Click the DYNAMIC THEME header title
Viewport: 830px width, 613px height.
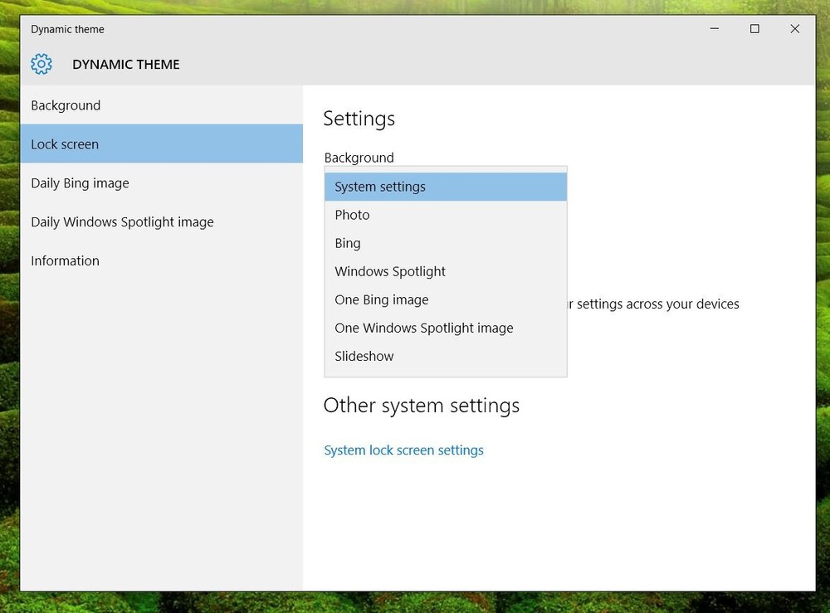126,65
